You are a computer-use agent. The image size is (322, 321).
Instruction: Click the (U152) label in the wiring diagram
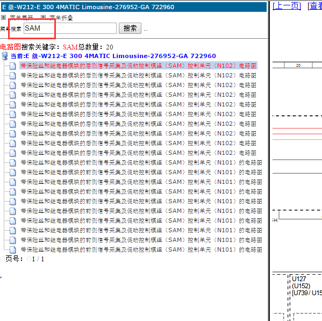coord(301,286)
